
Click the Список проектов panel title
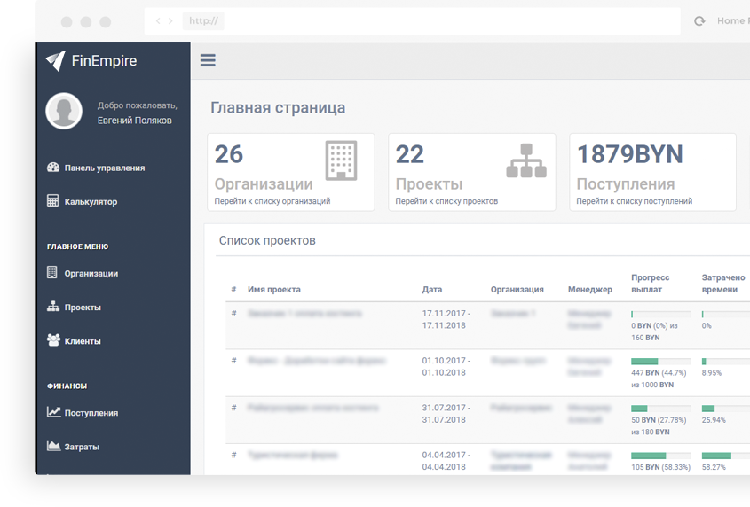pyautogui.click(x=267, y=240)
